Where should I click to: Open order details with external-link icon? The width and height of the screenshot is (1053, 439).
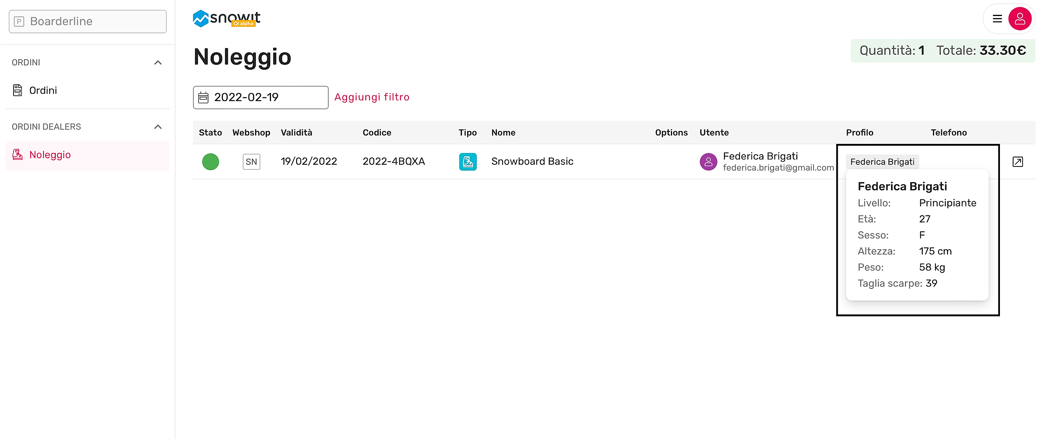click(x=1018, y=162)
